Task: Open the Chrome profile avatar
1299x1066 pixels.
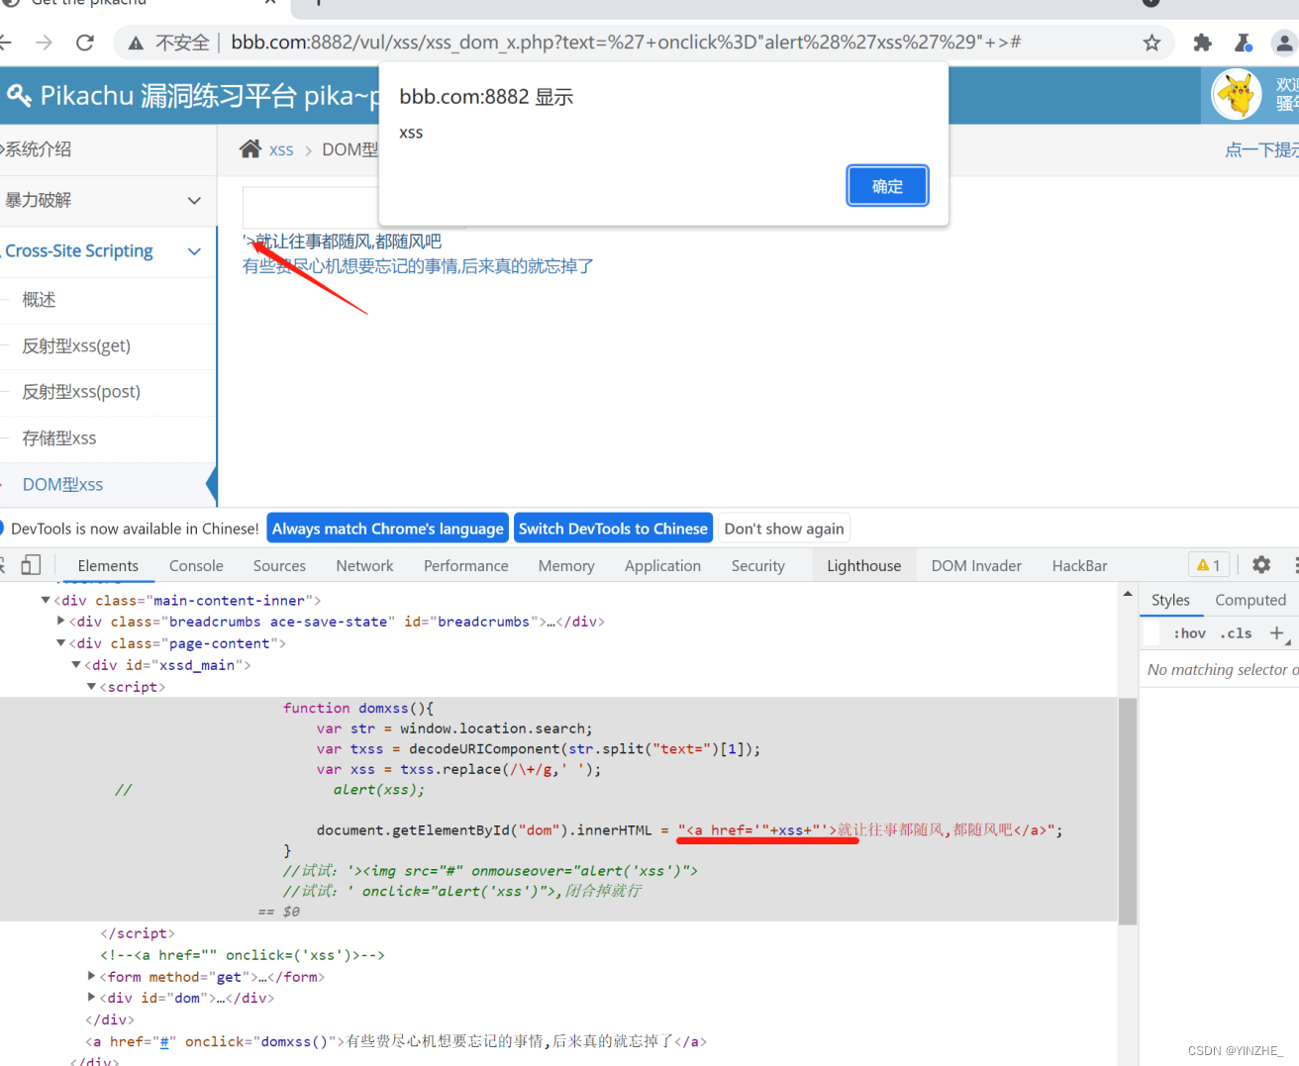Action: coord(1284,43)
